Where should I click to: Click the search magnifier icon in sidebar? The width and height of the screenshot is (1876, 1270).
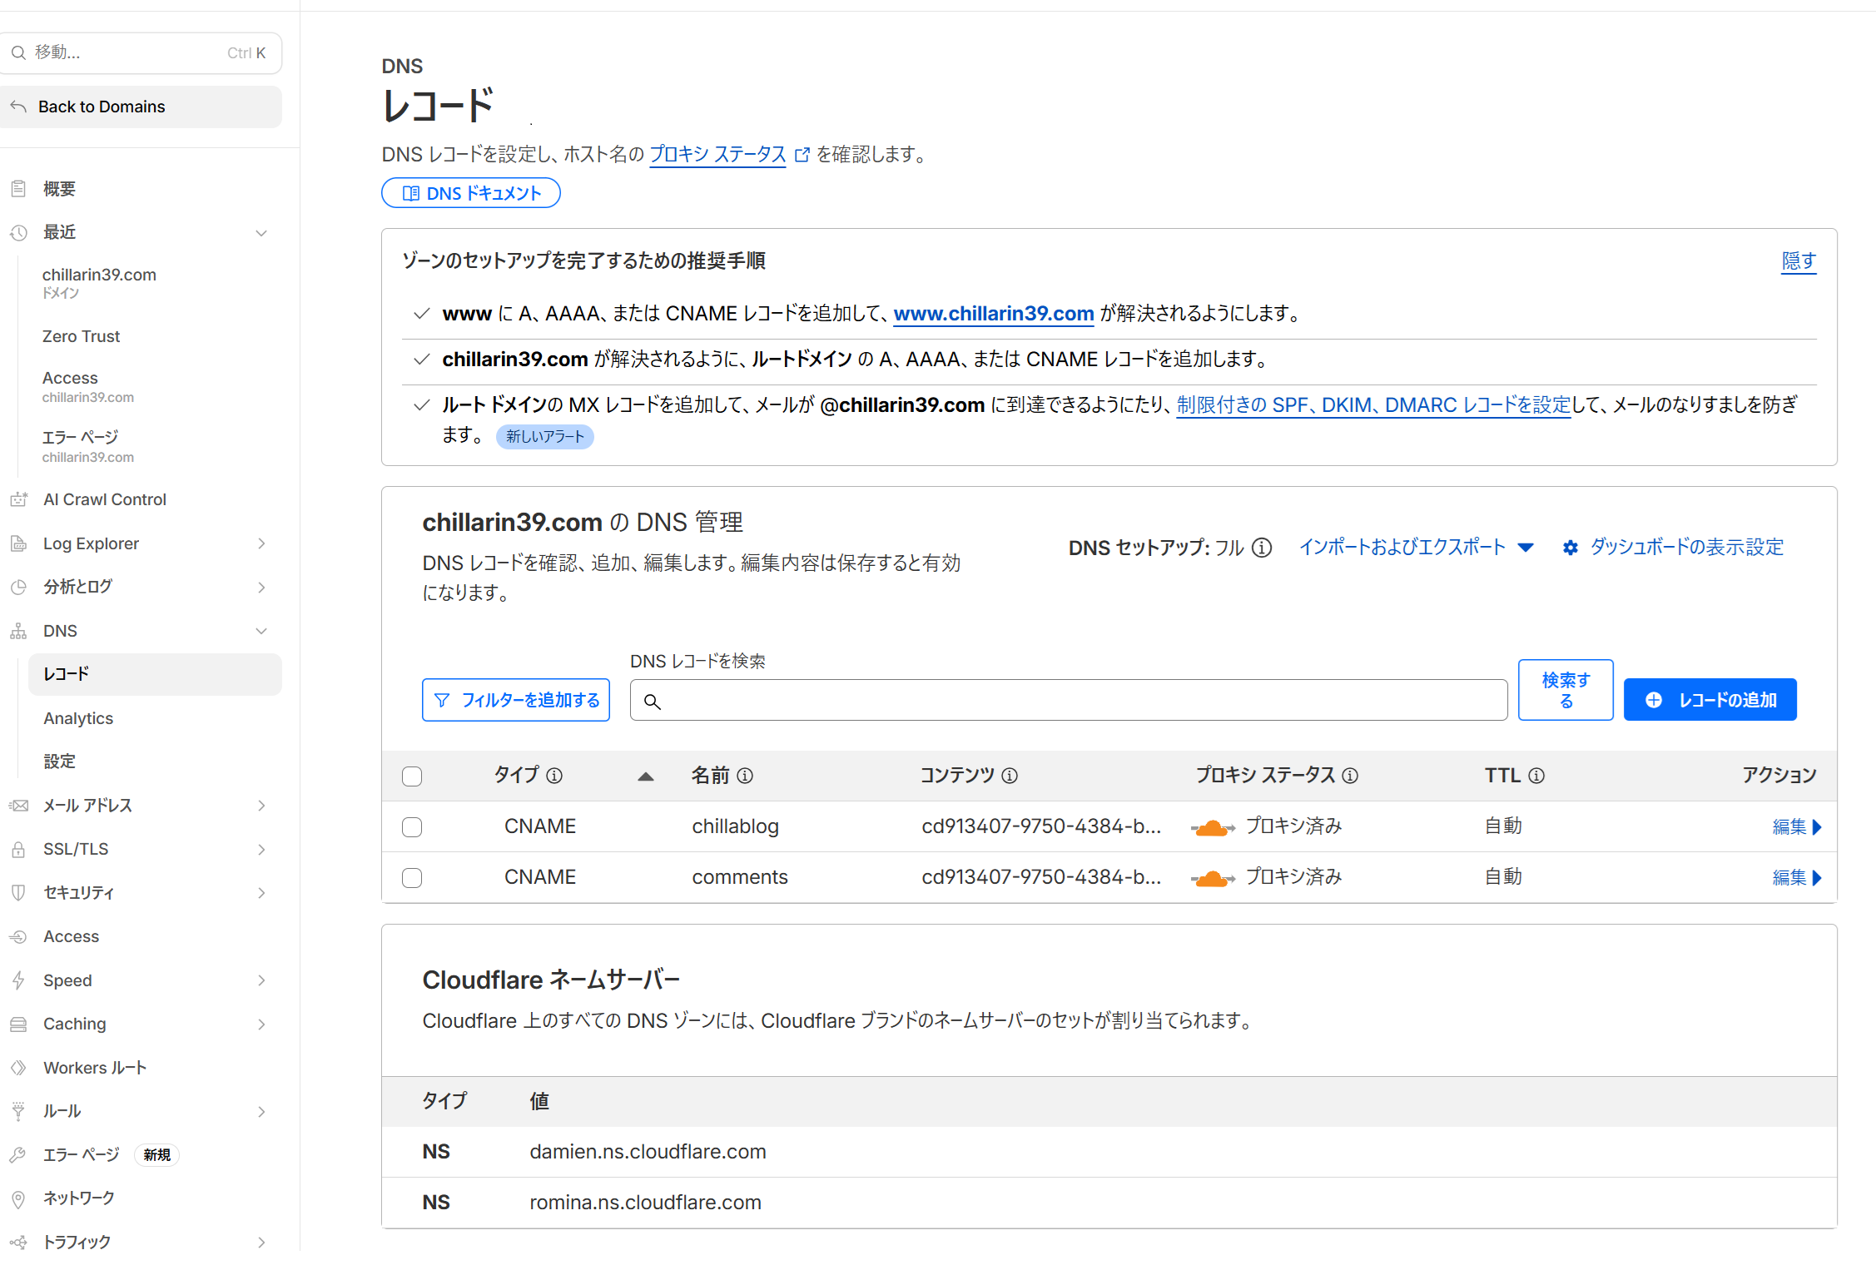(18, 52)
